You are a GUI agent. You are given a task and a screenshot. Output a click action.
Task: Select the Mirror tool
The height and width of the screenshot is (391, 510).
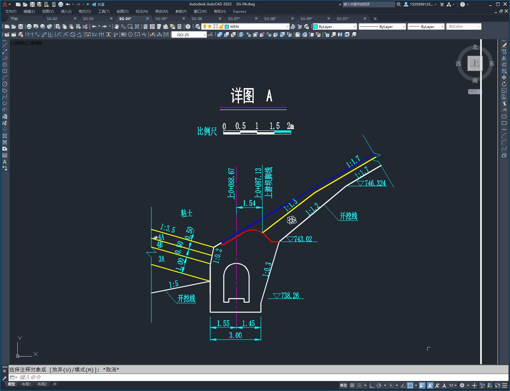[x=504, y=58]
